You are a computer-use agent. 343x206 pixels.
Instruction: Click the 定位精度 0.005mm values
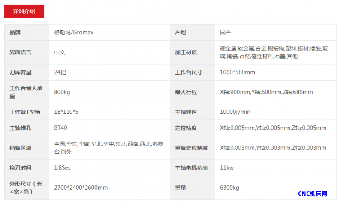coord(273,128)
